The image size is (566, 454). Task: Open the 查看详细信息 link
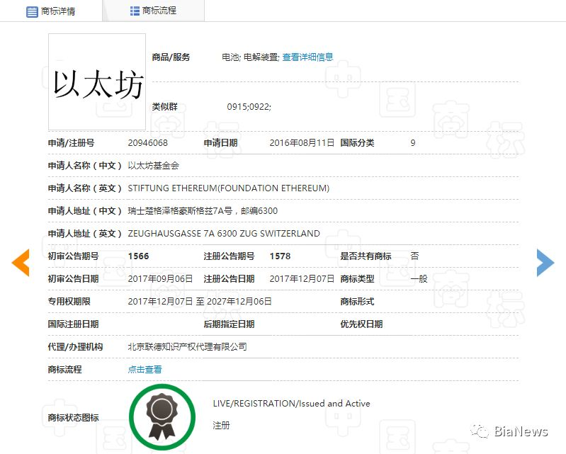(307, 57)
